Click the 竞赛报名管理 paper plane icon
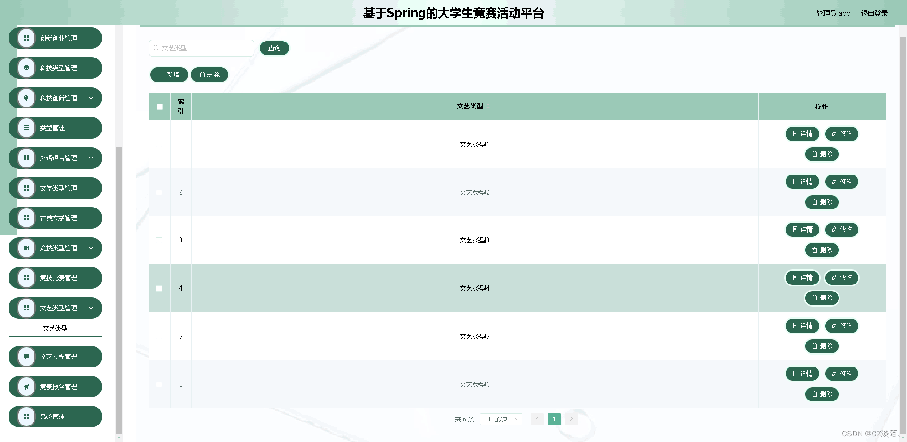 26,387
